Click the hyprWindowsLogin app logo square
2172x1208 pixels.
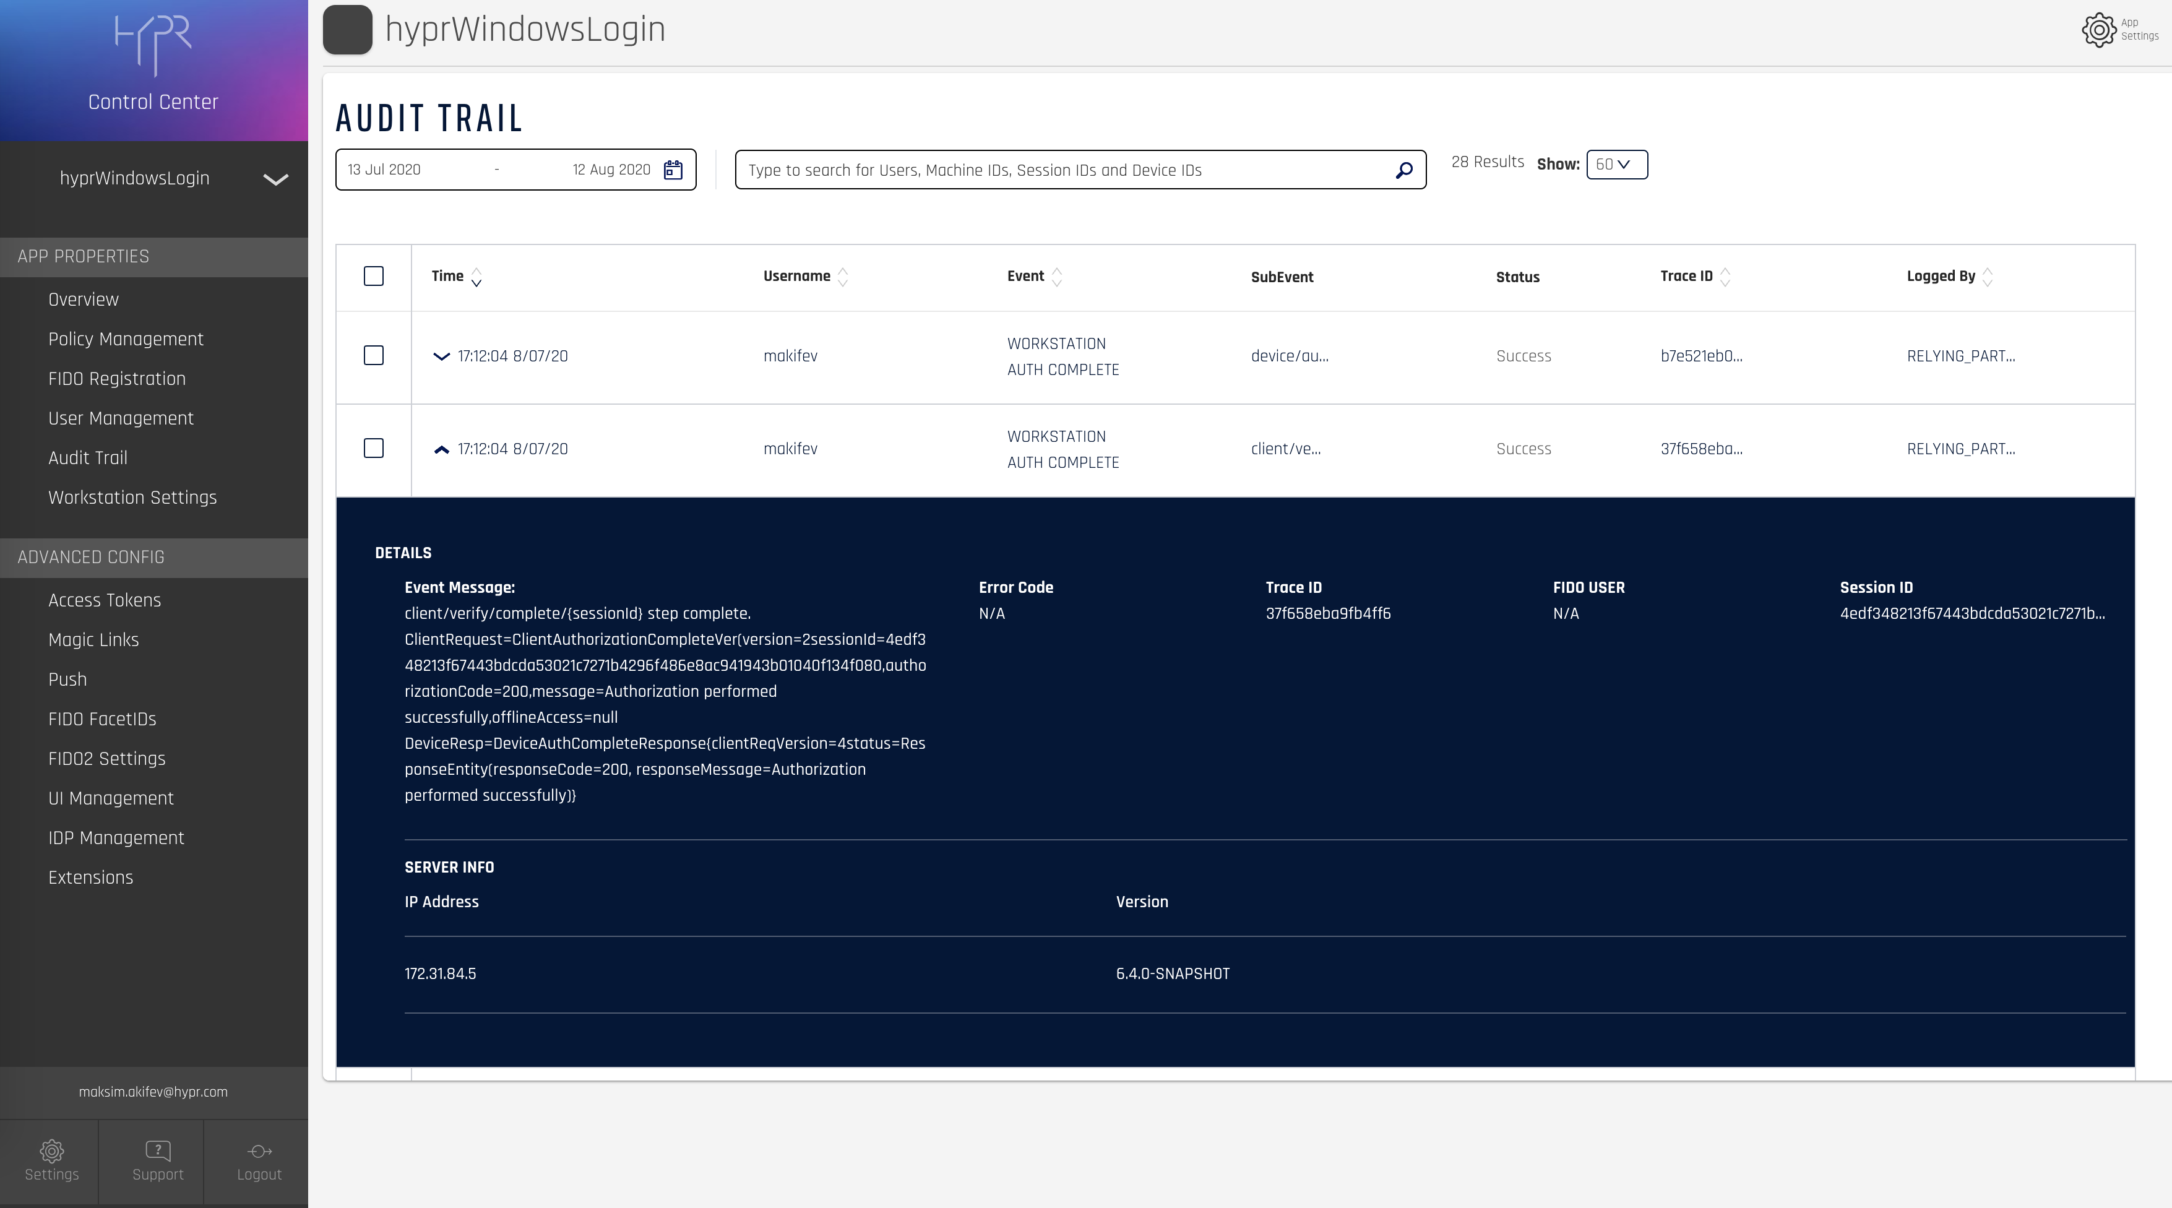[347, 30]
